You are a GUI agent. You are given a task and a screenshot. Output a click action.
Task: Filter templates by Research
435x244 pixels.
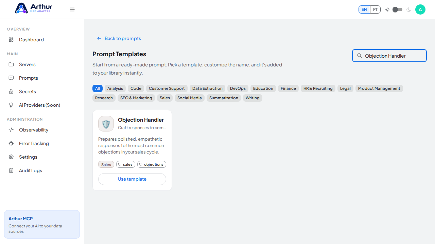click(104, 98)
